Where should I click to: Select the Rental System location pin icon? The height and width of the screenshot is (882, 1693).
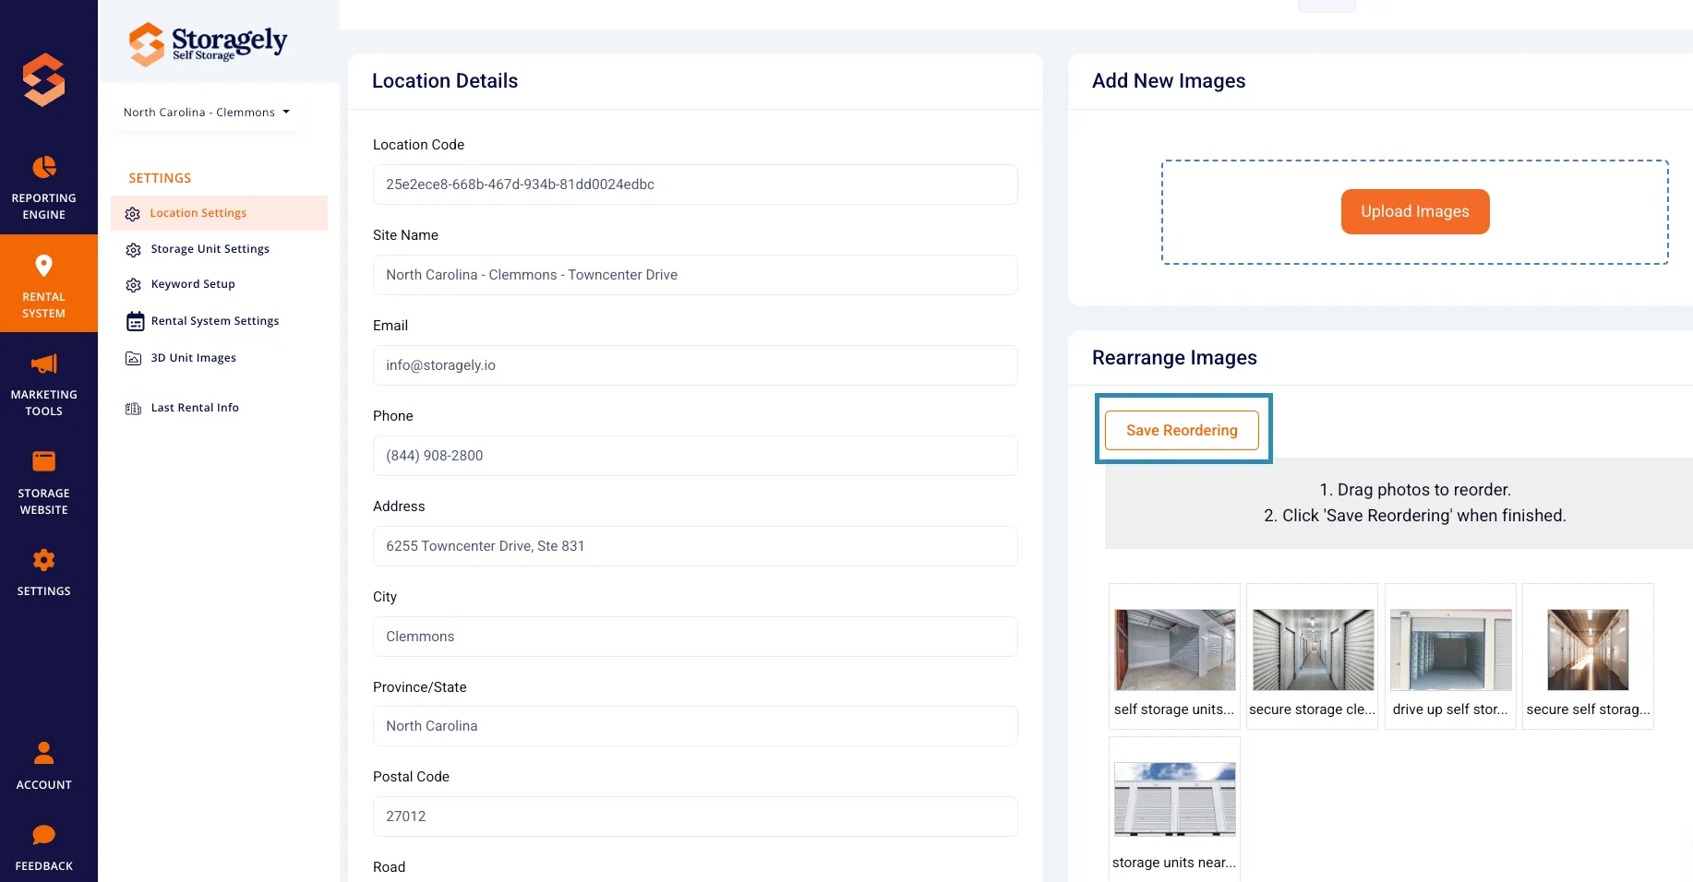(x=43, y=266)
